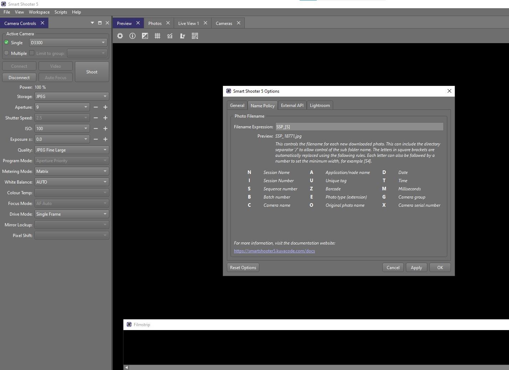509x370 pixels.
Task: Close the Preview tab
Action: tap(138, 23)
